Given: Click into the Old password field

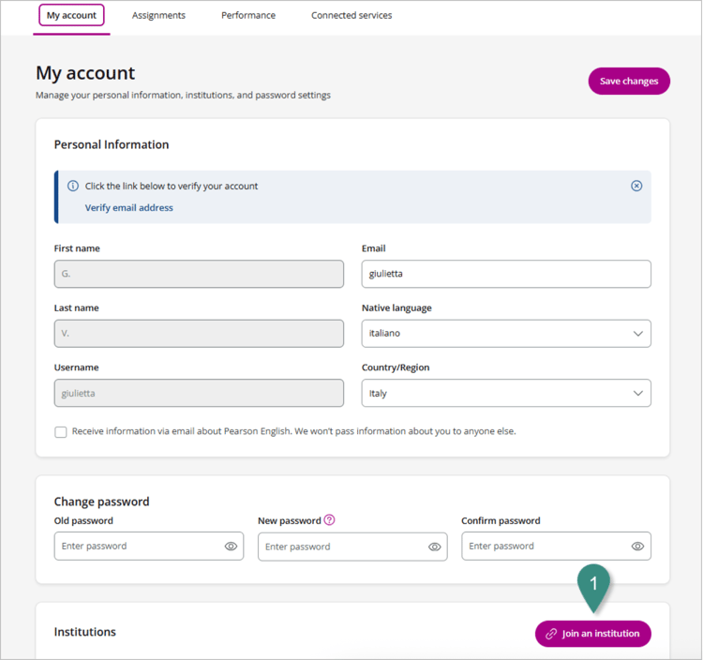Looking at the screenshot, I should pos(149,547).
